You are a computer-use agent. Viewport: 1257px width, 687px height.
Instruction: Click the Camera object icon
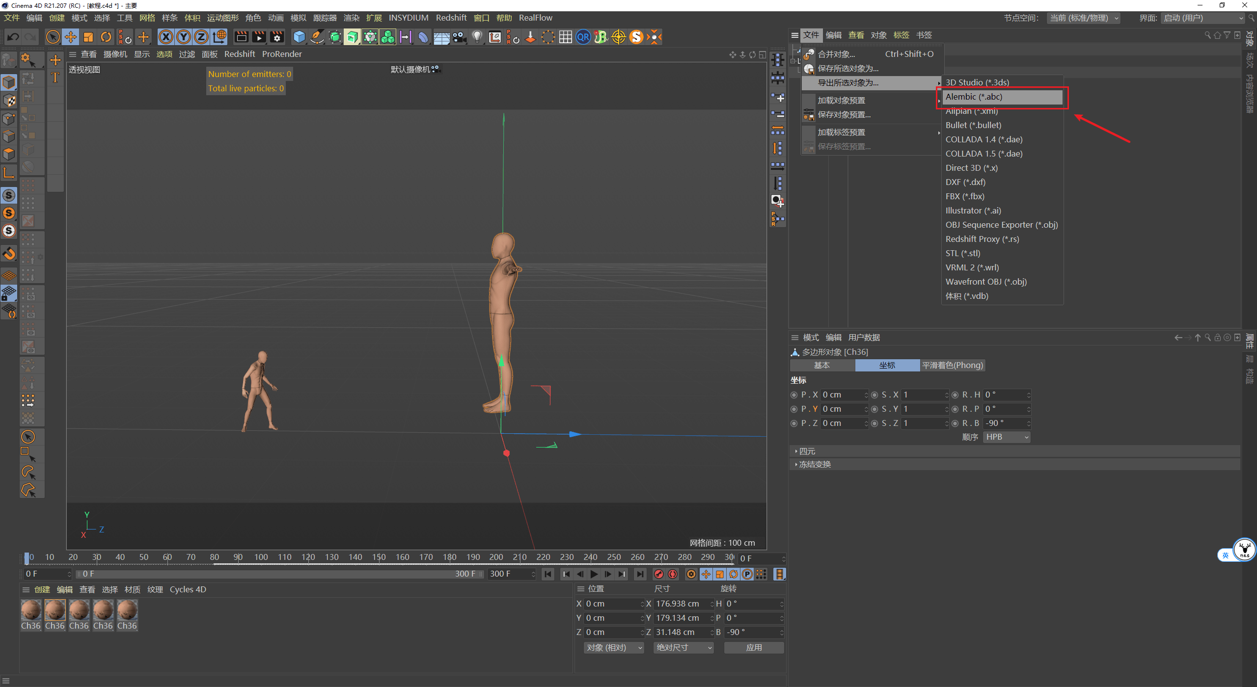[x=459, y=37]
